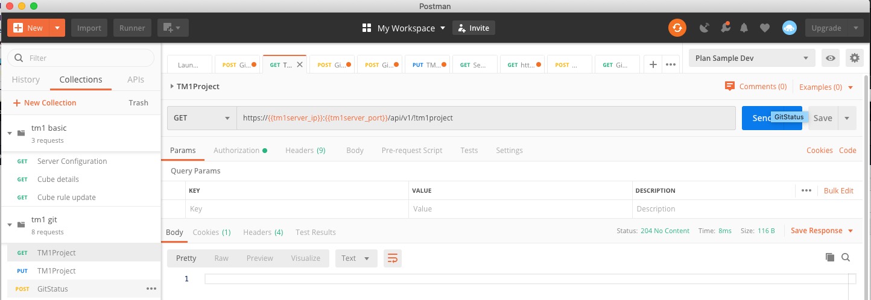The width and height of the screenshot is (871, 300).
Task: Open the Tests tab
Action: tap(469, 150)
